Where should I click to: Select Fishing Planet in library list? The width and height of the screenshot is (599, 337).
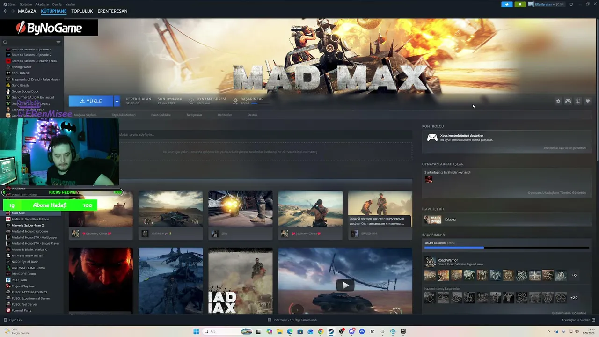click(22, 67)
